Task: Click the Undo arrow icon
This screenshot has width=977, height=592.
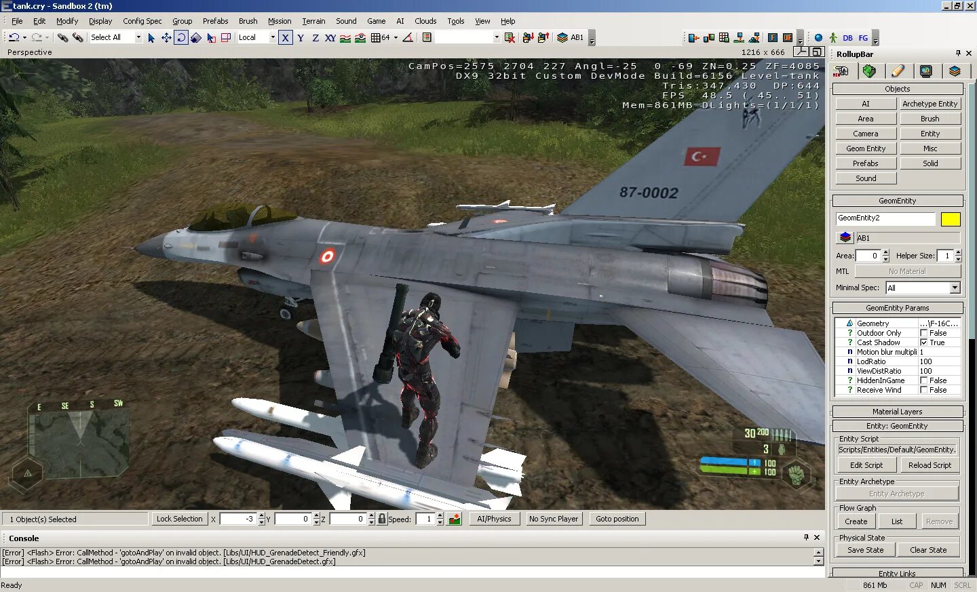Action: [14, 37]
